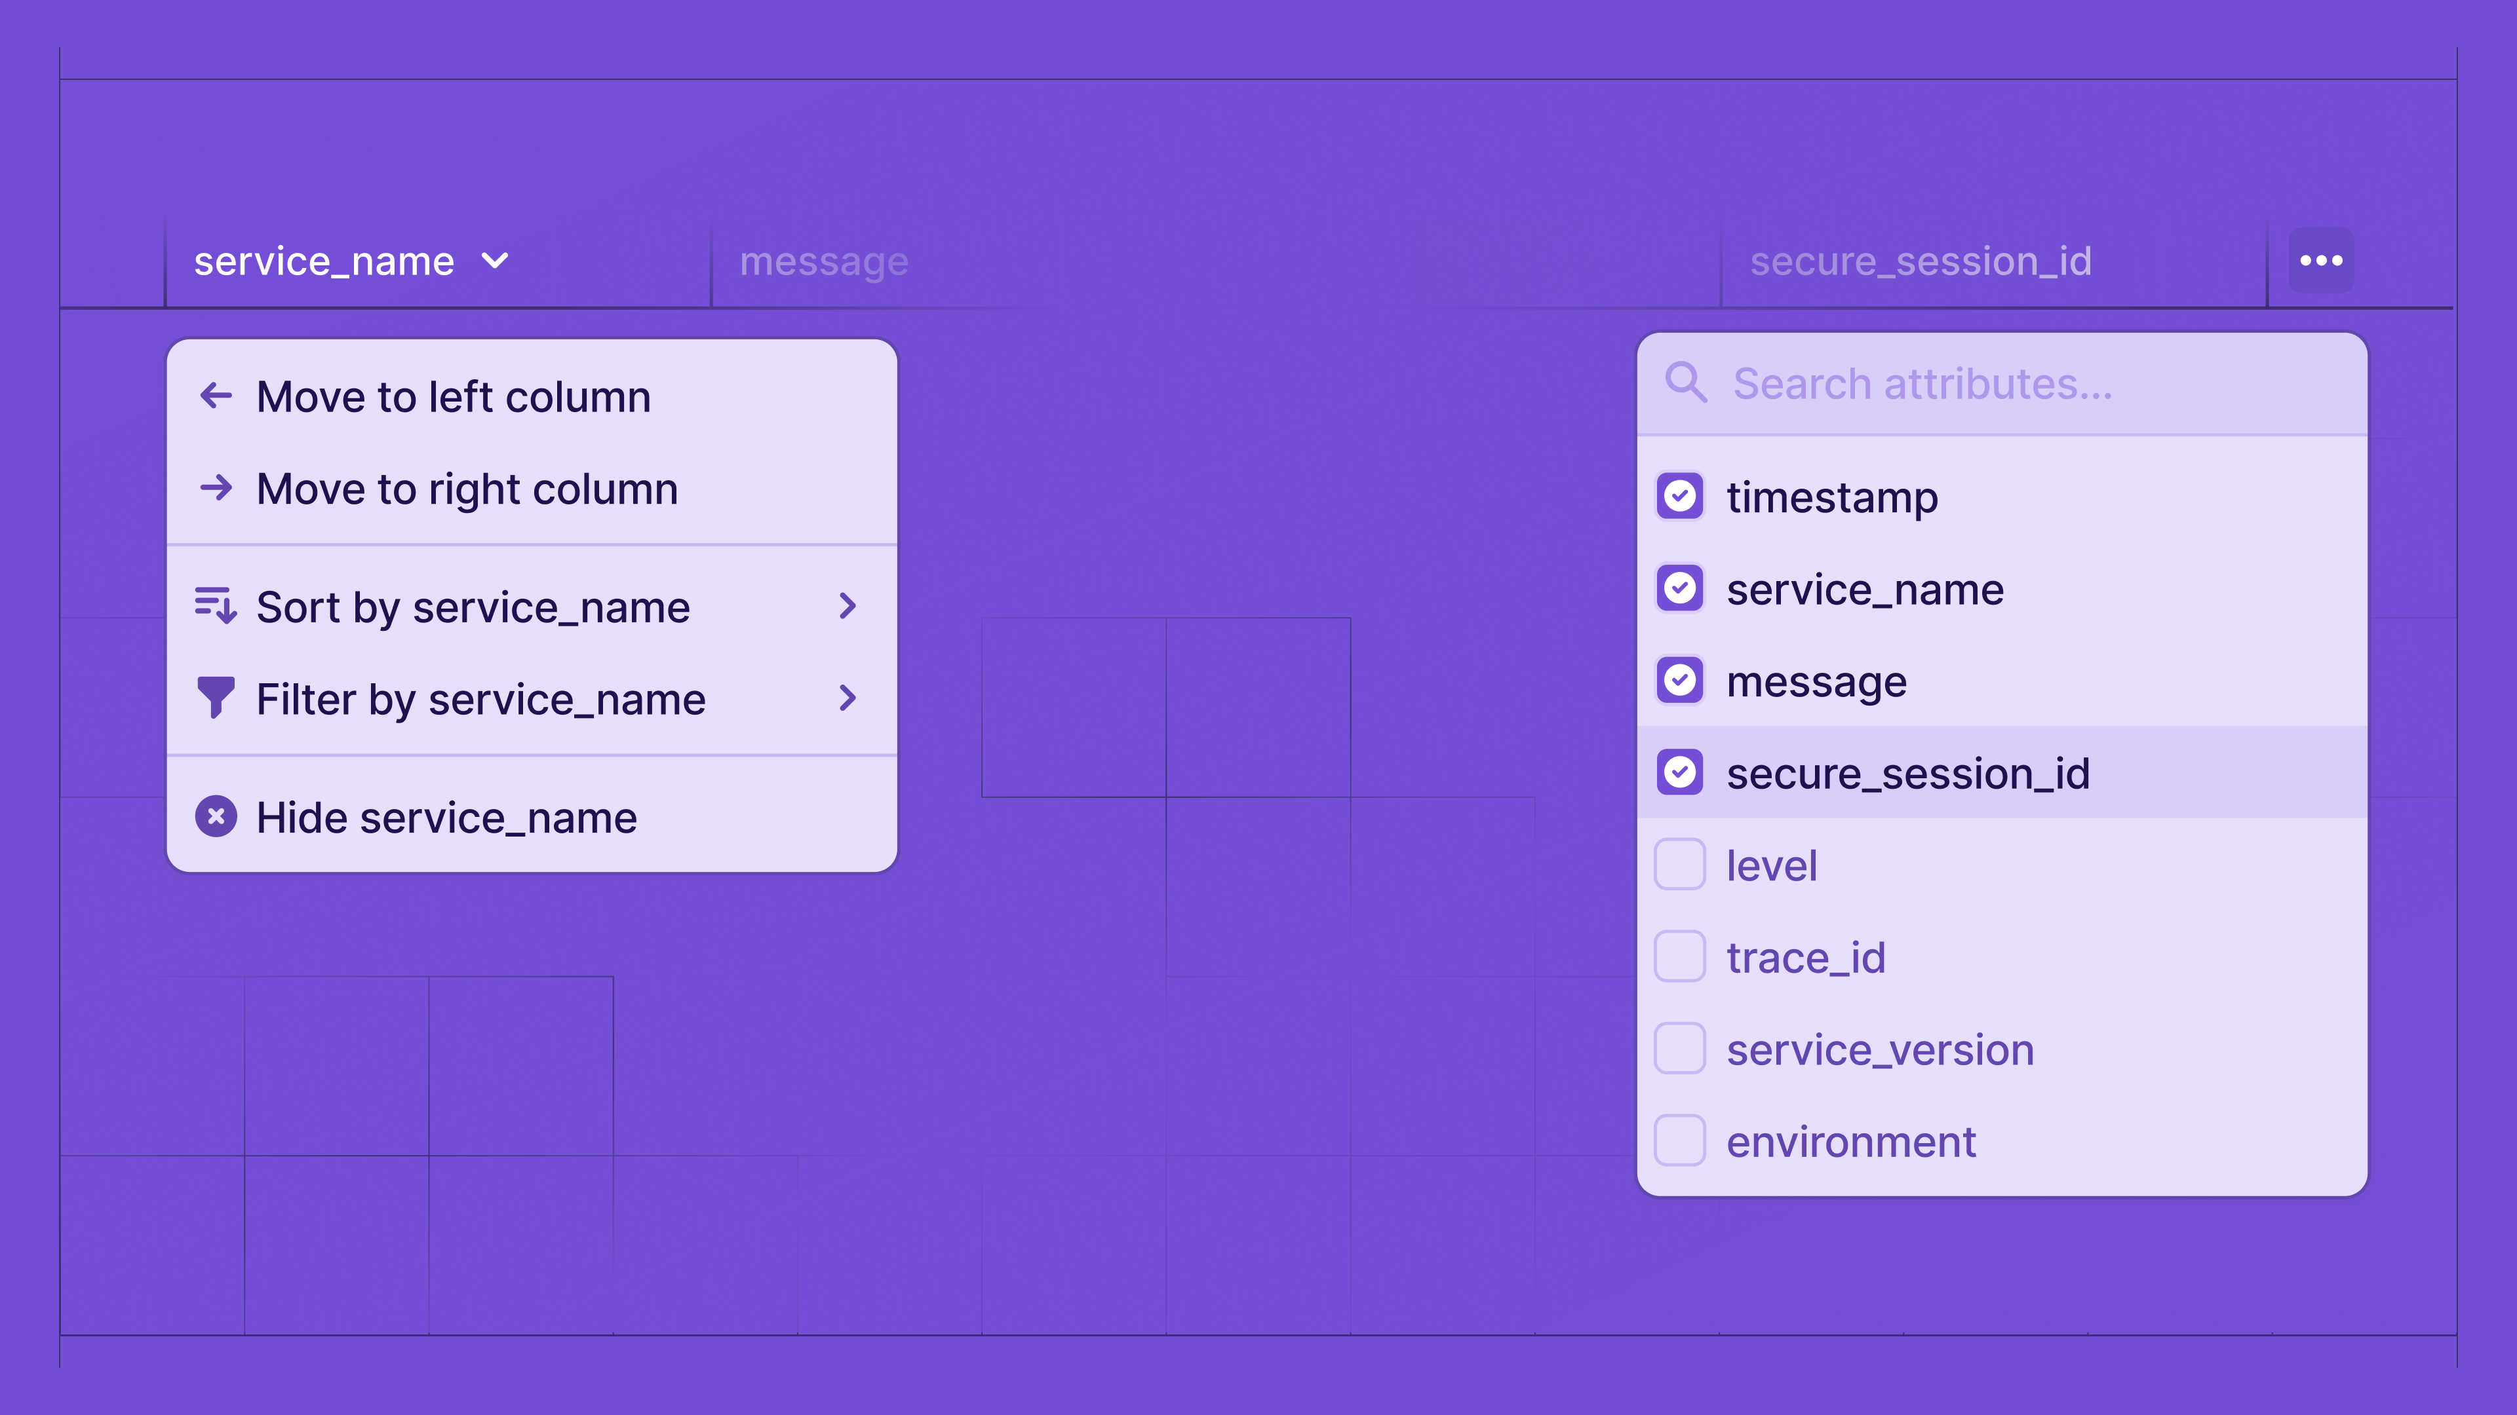Toggle the level attribute checkbox
This screenshot has width=2517, height=1415.
pyautogui.click(x=1682, y=864)
